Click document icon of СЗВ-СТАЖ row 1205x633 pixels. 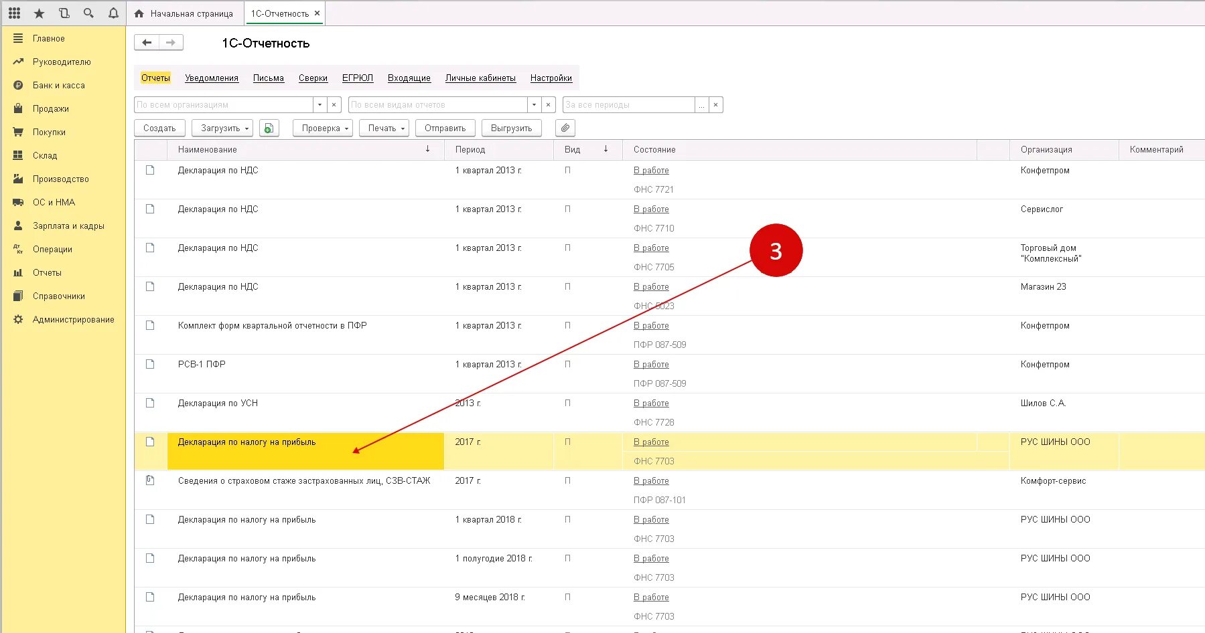[x=150, y=480]
